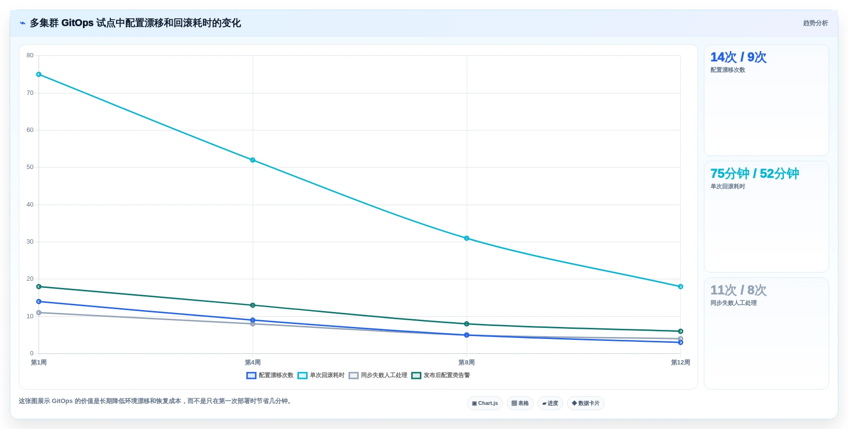Click the gray 人工处理 point at 第1周 (11)
Image resolution: width=848 pixels, height=429 pixels.
coord(39,312)
